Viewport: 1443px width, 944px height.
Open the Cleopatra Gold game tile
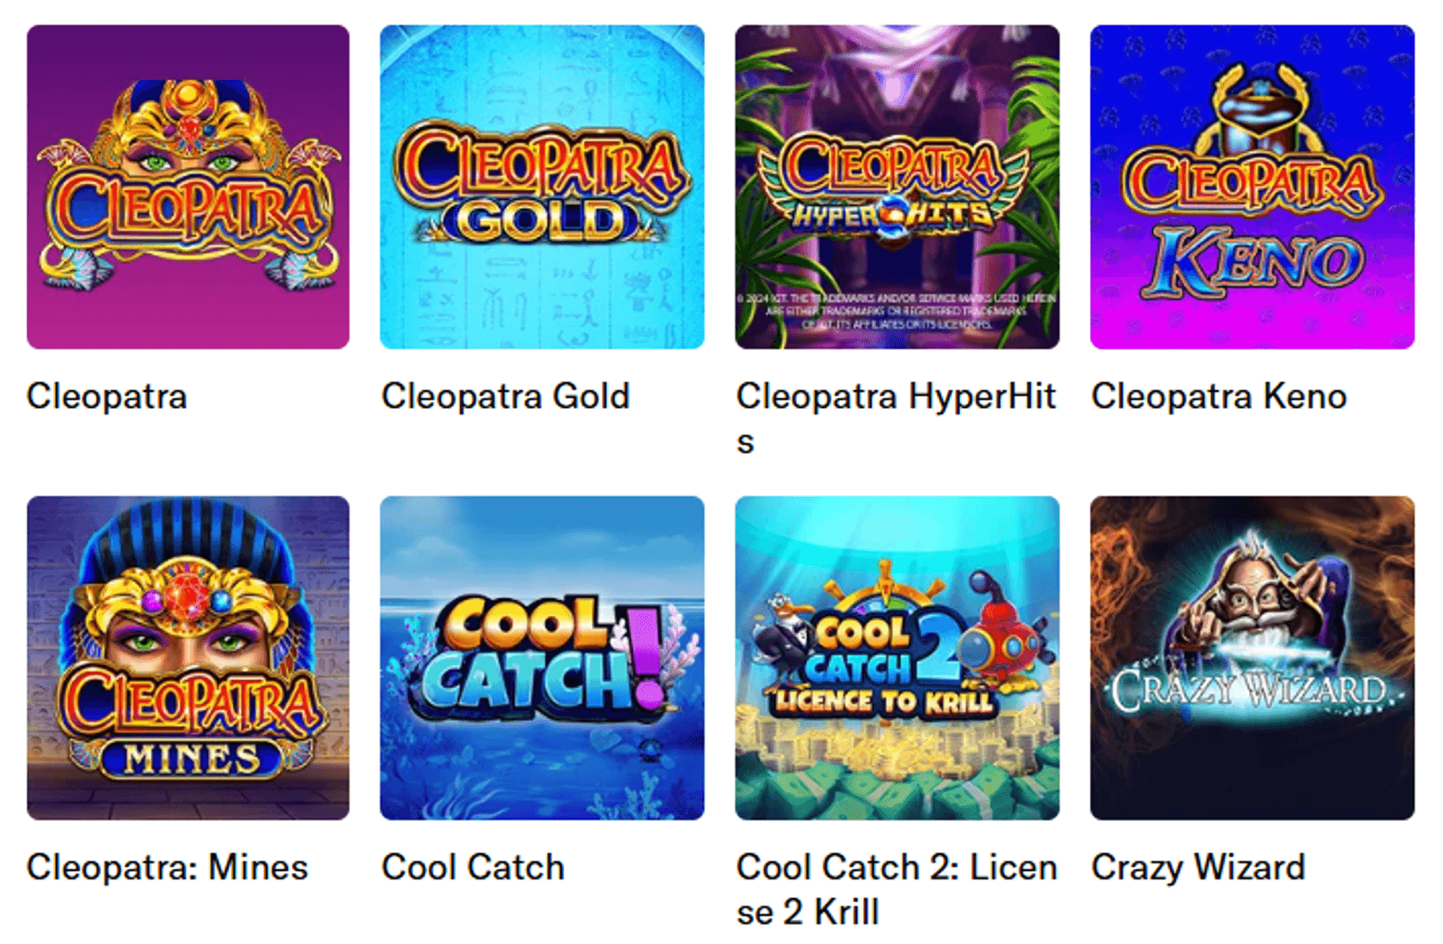pos(542,187)
